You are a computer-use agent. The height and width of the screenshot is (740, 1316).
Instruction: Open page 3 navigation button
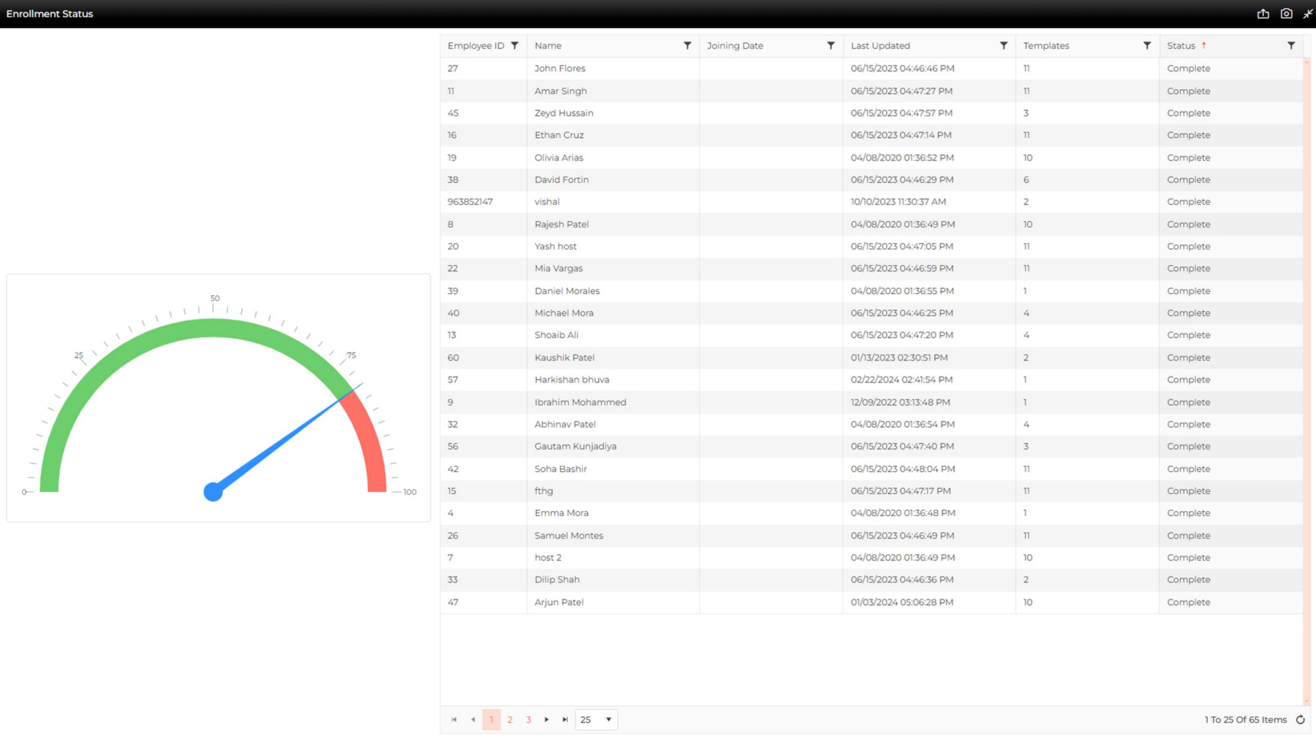[528, 719]
